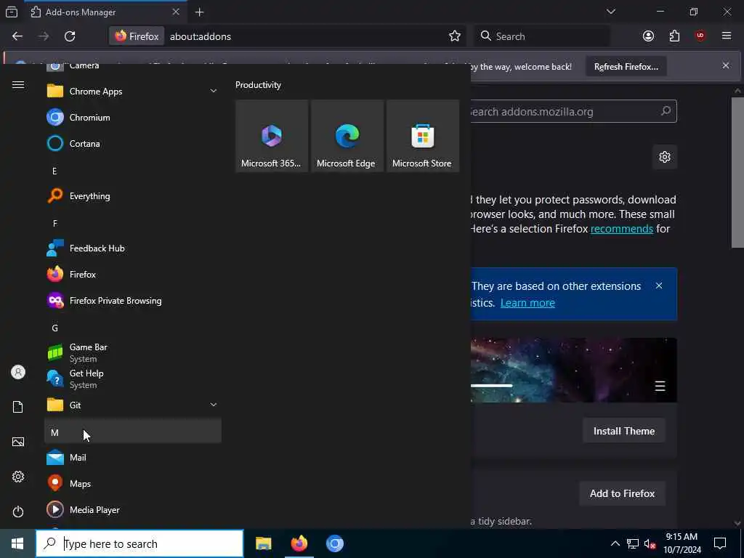Switch to Firefox on the taskbar
The width and height of the screenshot is (744, 558).
pos(299,543)
